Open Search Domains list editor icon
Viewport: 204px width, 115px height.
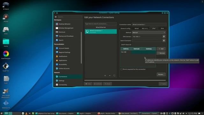point(164,41)
